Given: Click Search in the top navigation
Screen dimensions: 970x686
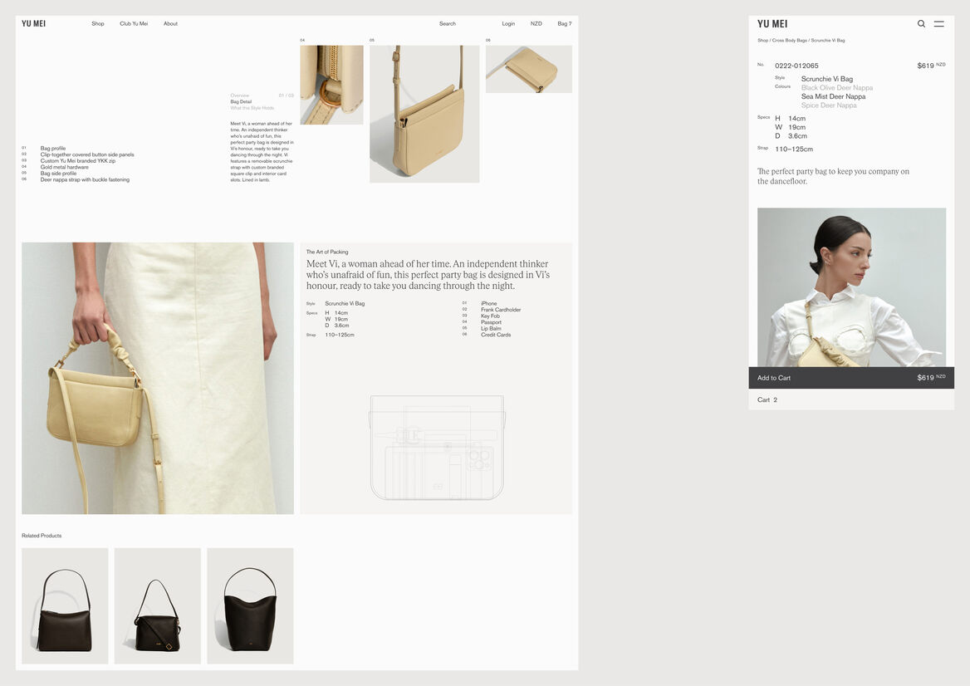Looking at the screenshot, I should 448,24.
